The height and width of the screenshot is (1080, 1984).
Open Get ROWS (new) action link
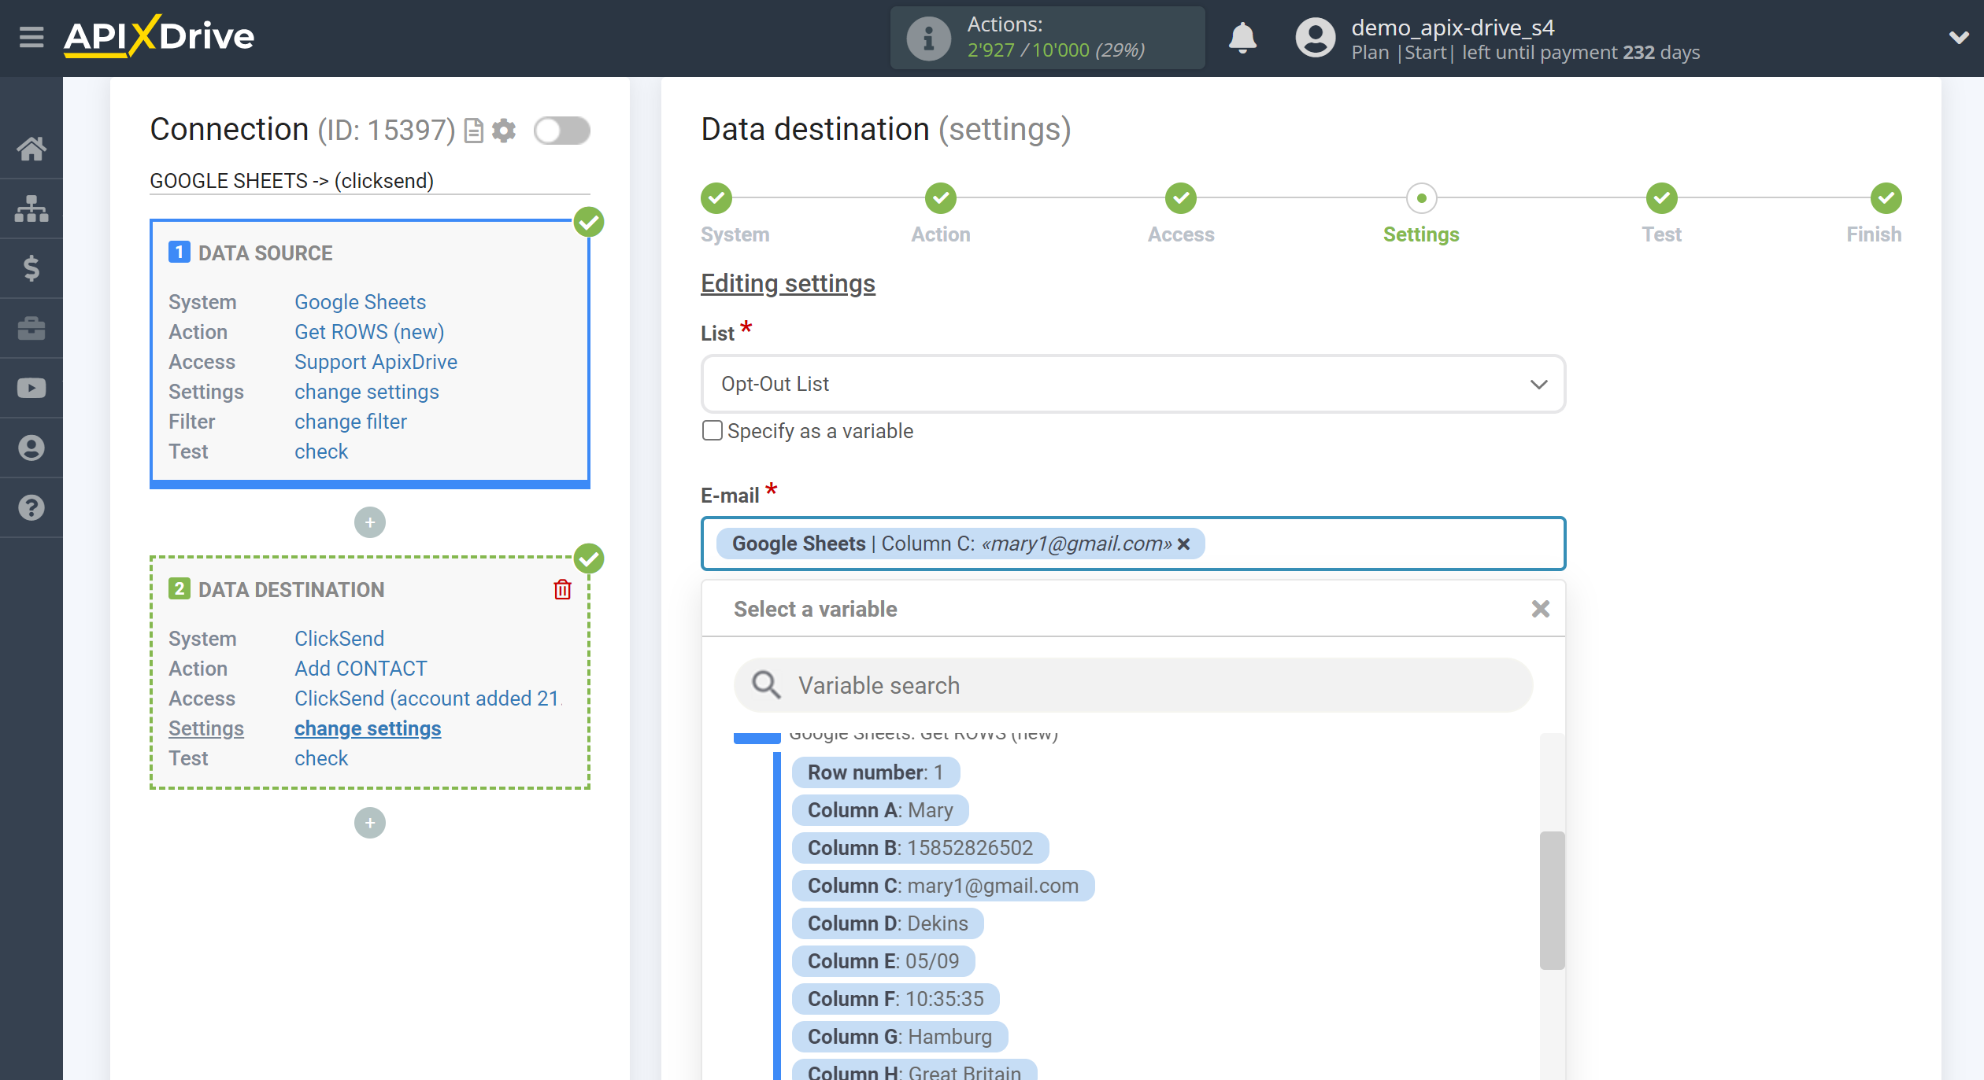[369, 332]
